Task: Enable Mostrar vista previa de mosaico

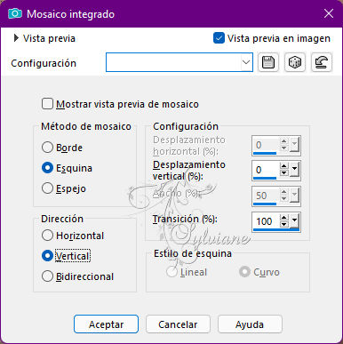Action: point(47,104)
